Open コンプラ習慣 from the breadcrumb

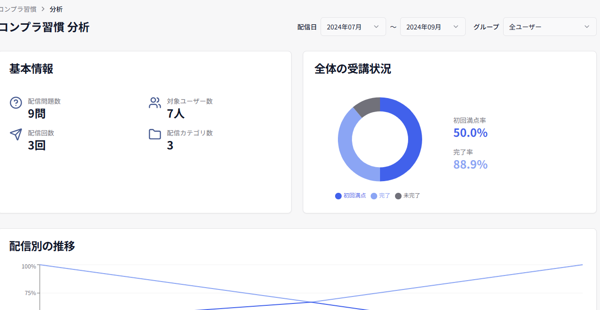[x=18, y=9]
